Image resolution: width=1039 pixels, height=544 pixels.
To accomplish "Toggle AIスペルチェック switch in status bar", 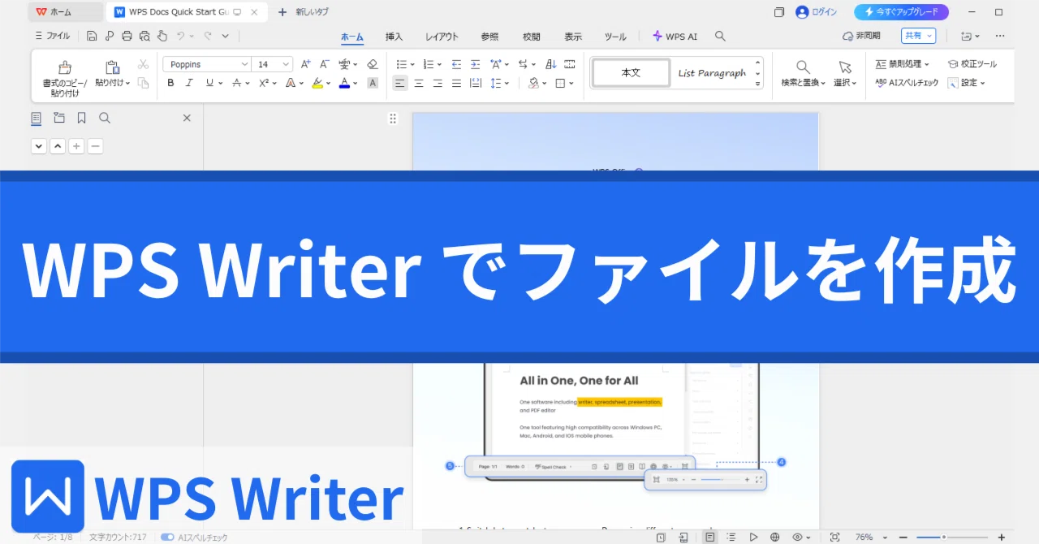I will coord(167,538).
